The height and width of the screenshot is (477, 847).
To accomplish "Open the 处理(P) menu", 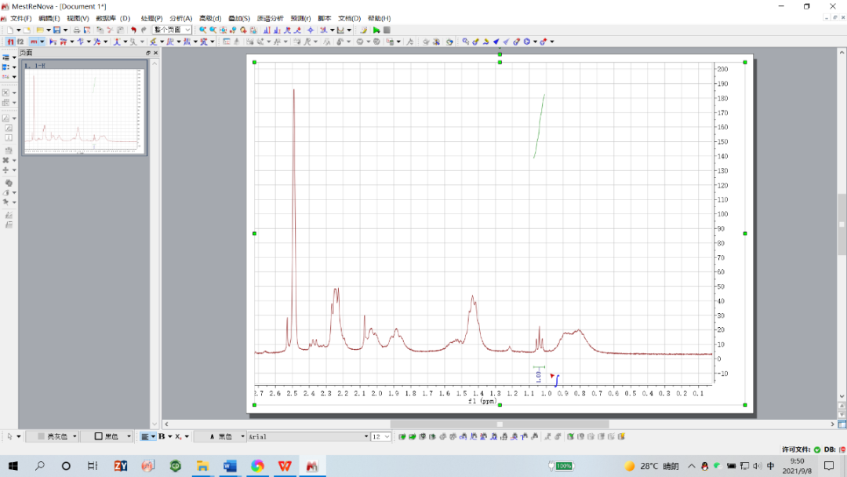I will [x=152, y=18].
